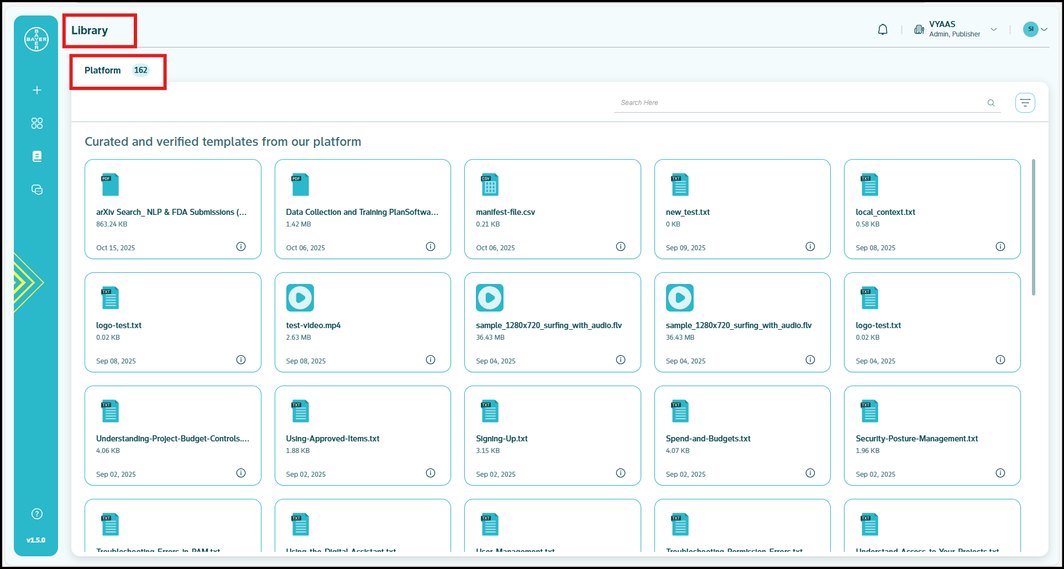Click the Bayer logo
This screenshot has height=569, width=1064.
point(36,39)
